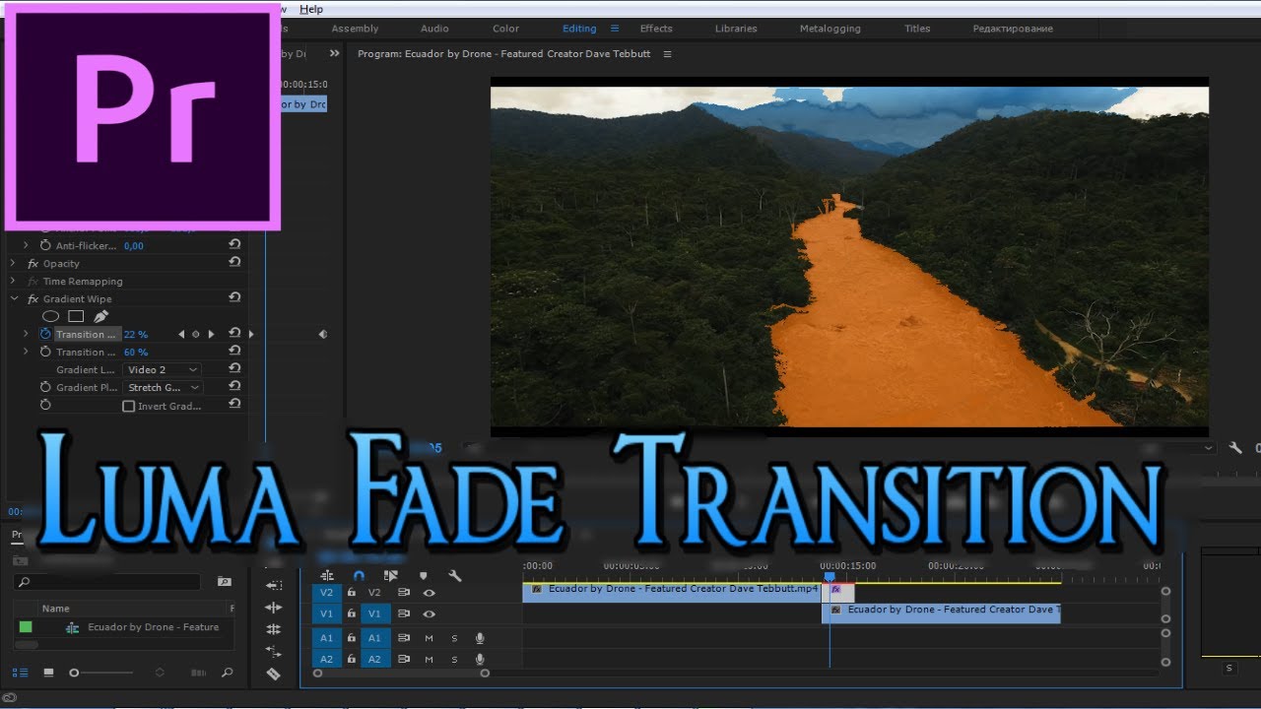The width and height of the screenshot is (1261, 709).
Task: Open the Editing workspace menu icon
Action: coord(615,29)
